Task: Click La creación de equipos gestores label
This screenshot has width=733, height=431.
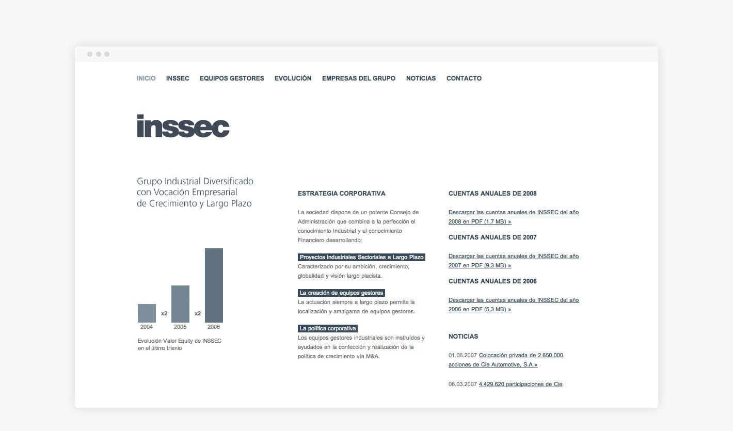Action: click(341, 293)
